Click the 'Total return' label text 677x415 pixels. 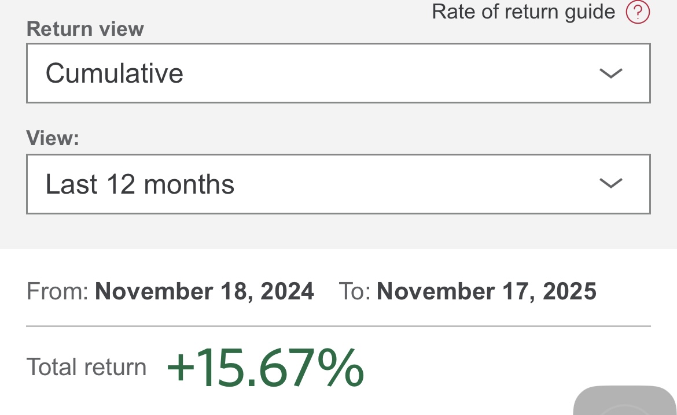86,368
